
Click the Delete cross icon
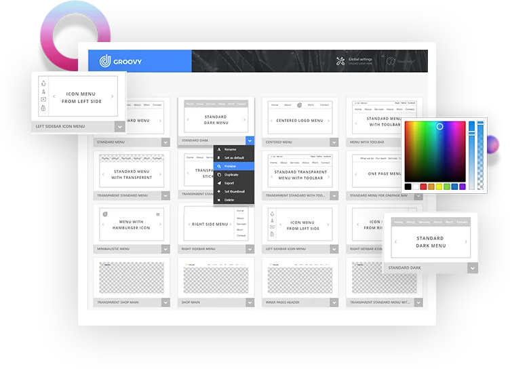(219, 200)
